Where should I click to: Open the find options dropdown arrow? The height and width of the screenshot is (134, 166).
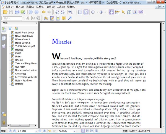pyautogui.click(x=23, y=18)
